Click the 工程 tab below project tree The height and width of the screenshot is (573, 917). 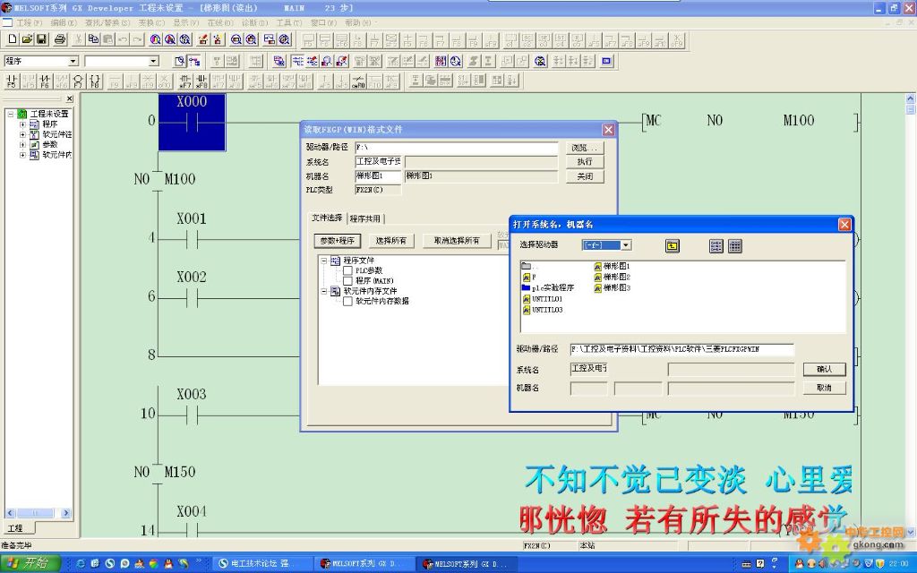16,528
